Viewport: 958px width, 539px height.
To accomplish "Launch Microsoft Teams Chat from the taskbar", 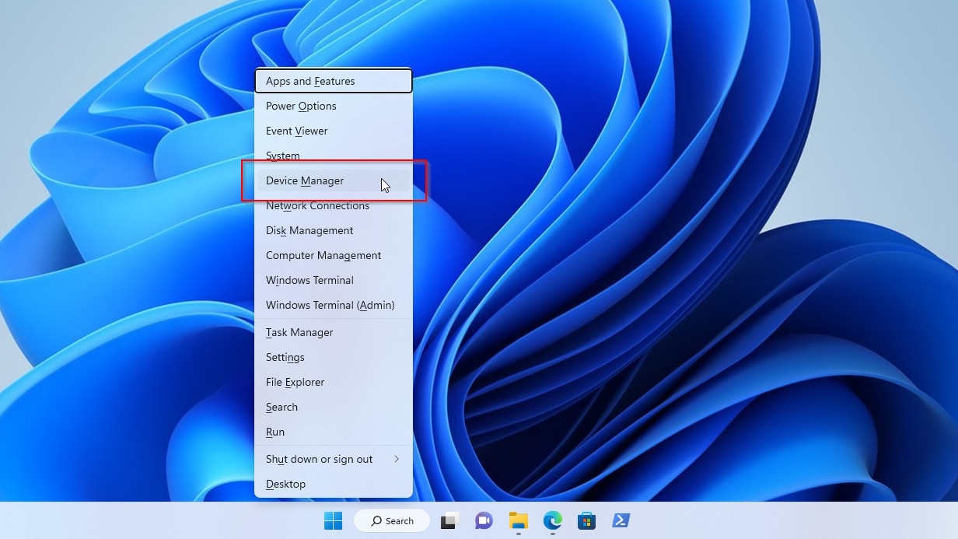I will point(483,520).
